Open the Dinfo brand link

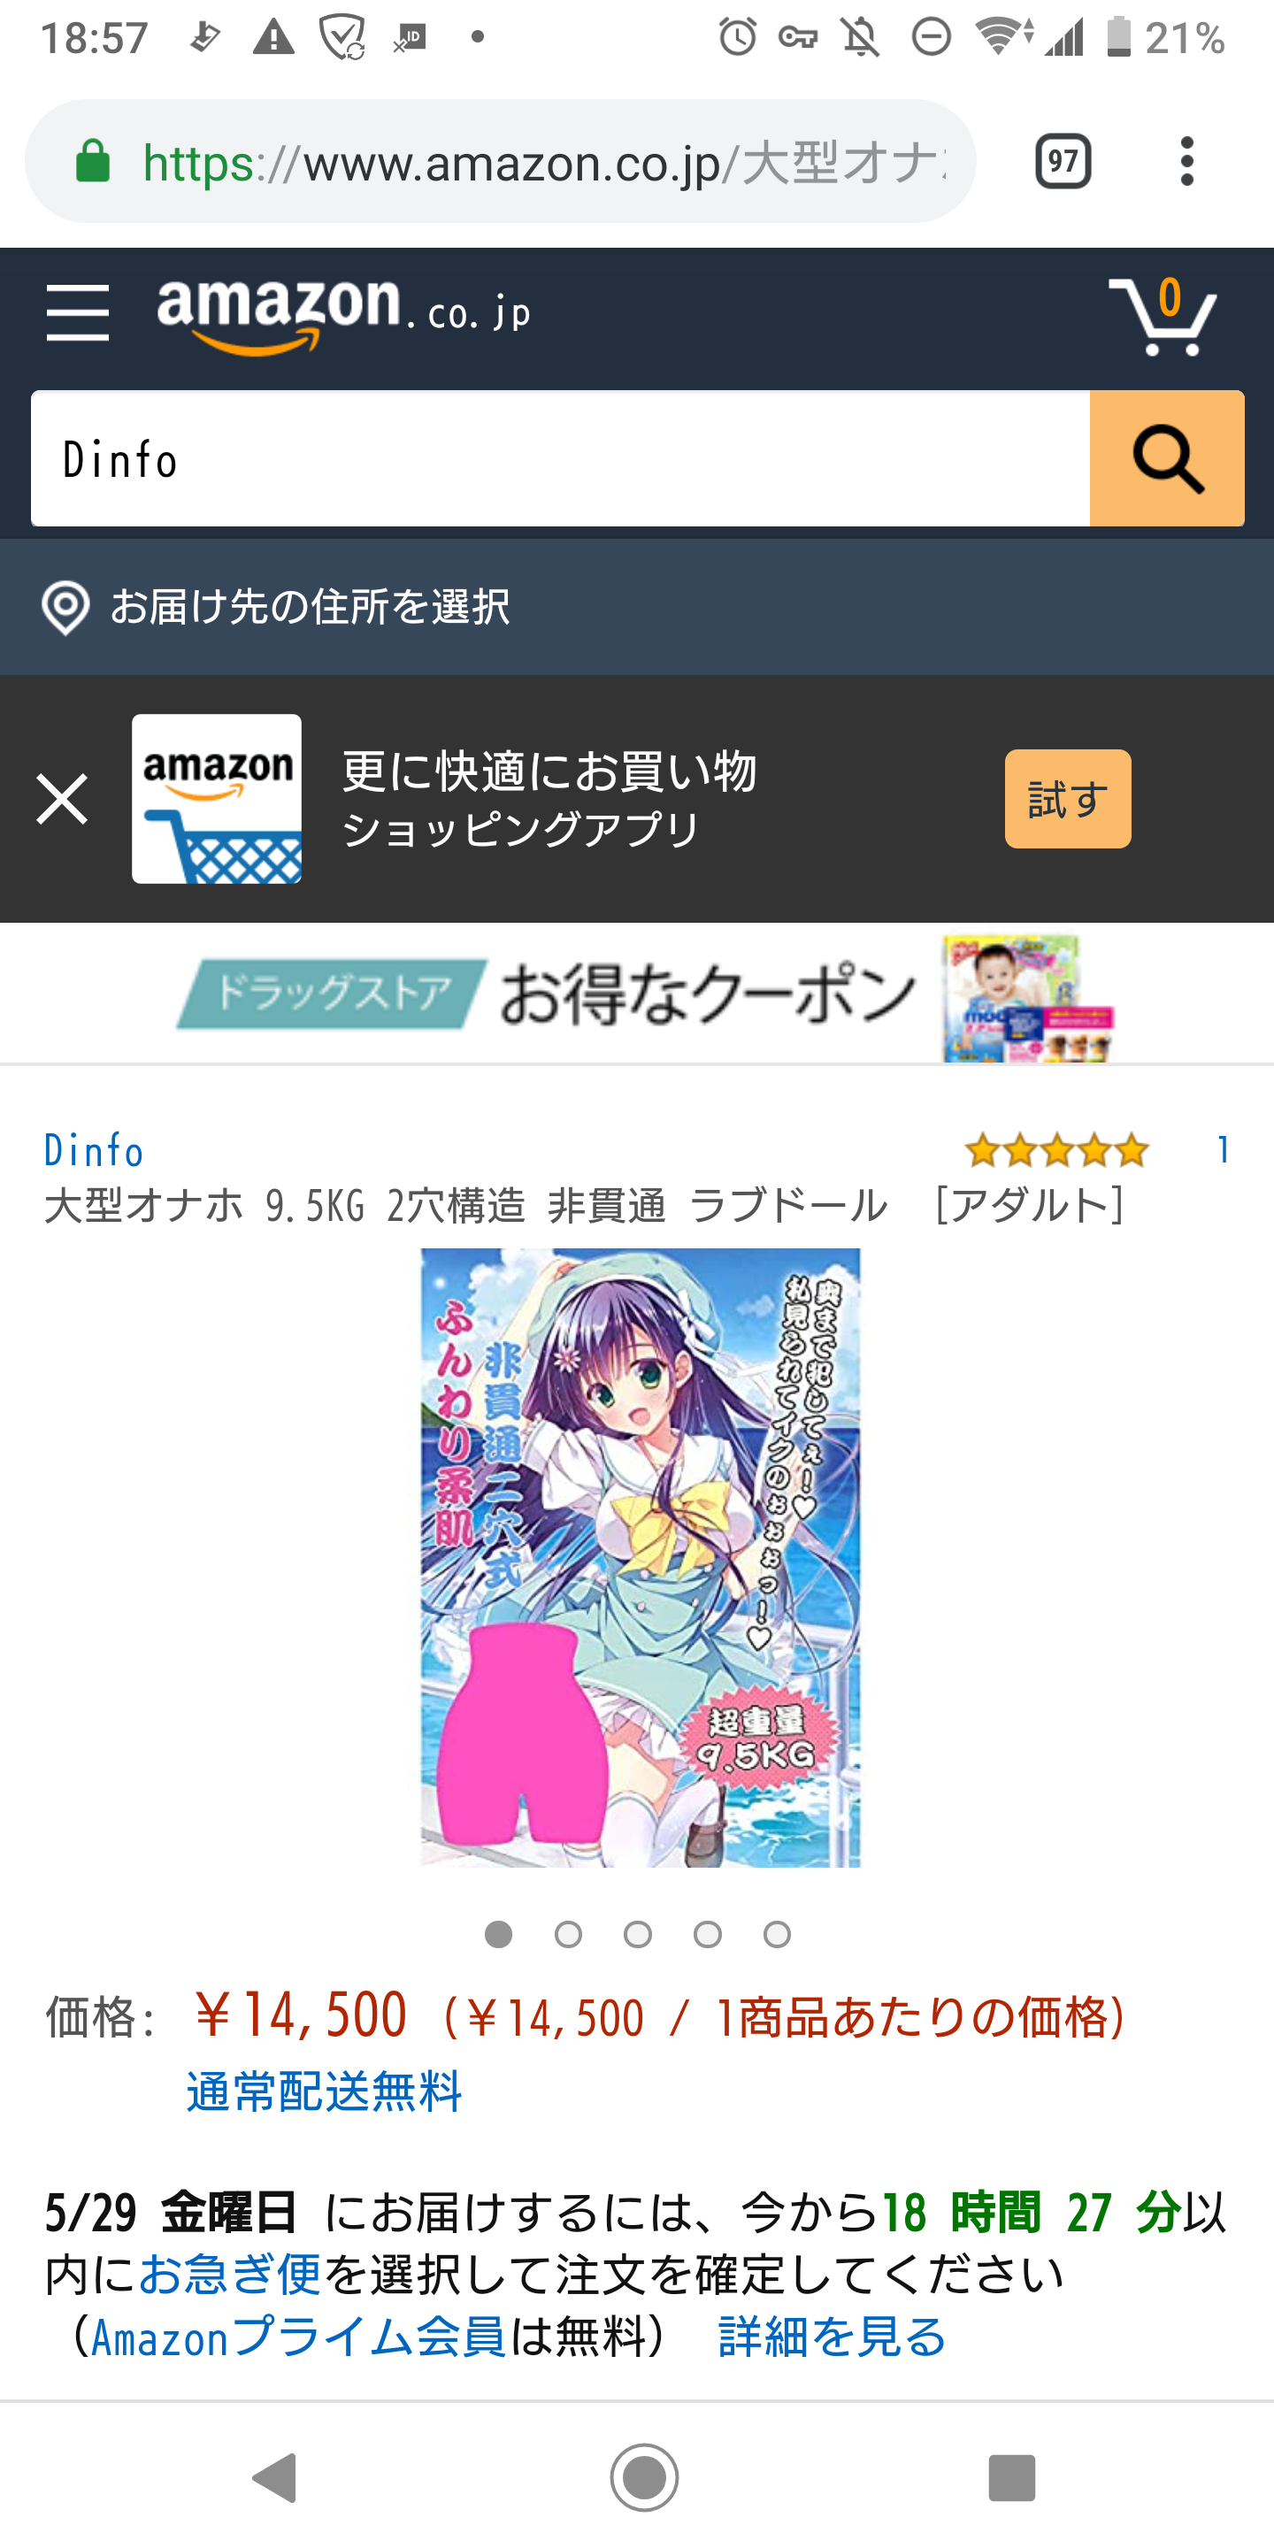coord(94,1150)
